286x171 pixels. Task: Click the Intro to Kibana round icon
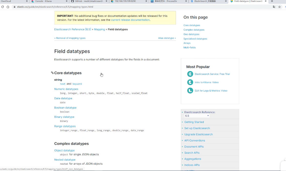[190, 82]
